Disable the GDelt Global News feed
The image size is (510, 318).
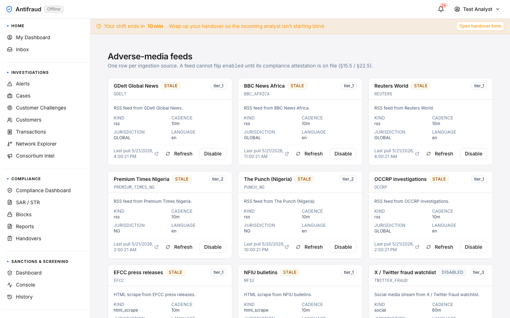point(213,154)
